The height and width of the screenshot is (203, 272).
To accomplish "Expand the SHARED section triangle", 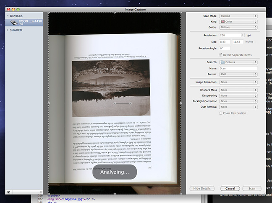I will [x=8, y=30].
